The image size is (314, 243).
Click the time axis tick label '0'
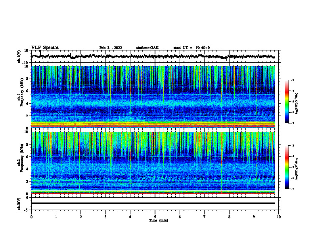click(x=31, y=217)
